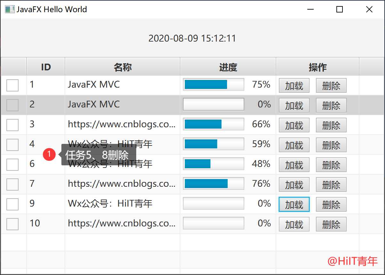Viewport: 385px width, 275px height.
Task: Click 加载 in row ID 10
Action: (x=294, y=224)
